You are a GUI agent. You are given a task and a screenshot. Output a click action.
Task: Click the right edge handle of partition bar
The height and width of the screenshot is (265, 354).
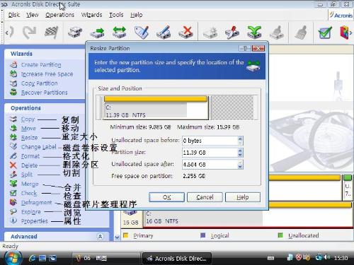[208, 107]
